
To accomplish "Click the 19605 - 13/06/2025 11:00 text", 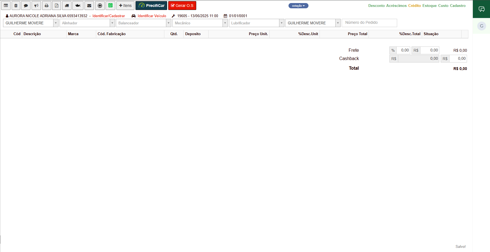I will click(x=198, y=16).
